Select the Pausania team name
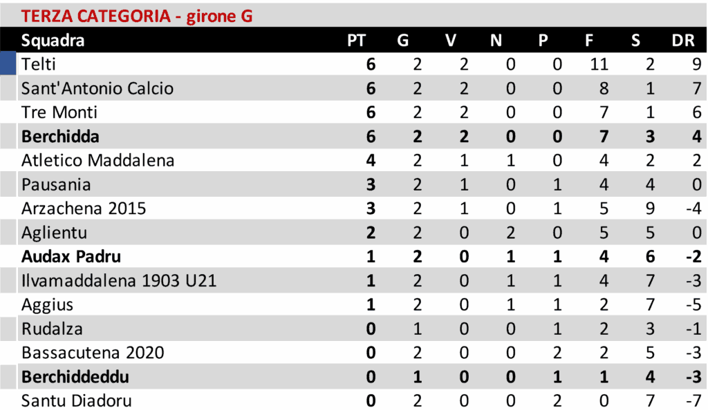This screenshot has width=708, height=410. [56, 184]
